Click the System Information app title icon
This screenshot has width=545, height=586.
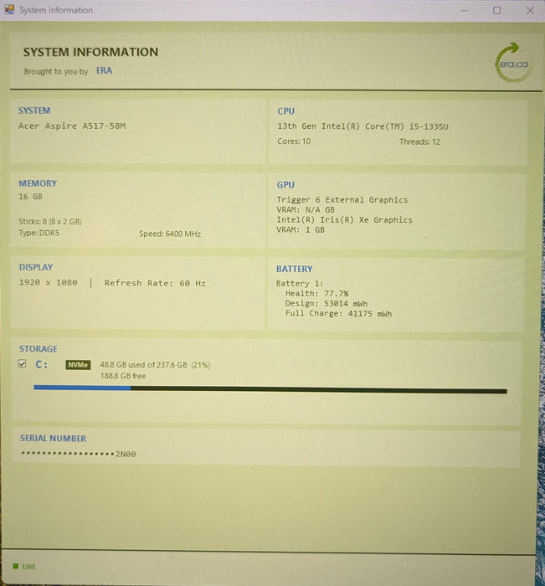pyautogui.click(x=10, y=10)
